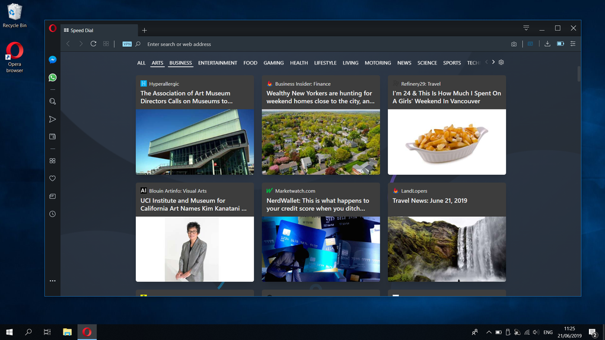Show more news categories with right chevron
Screen dimensions: 605x340
(493, 62)
